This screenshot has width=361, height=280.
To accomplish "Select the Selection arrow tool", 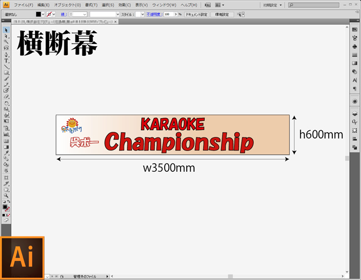I will pyautogui.click(x=6, y=30).
